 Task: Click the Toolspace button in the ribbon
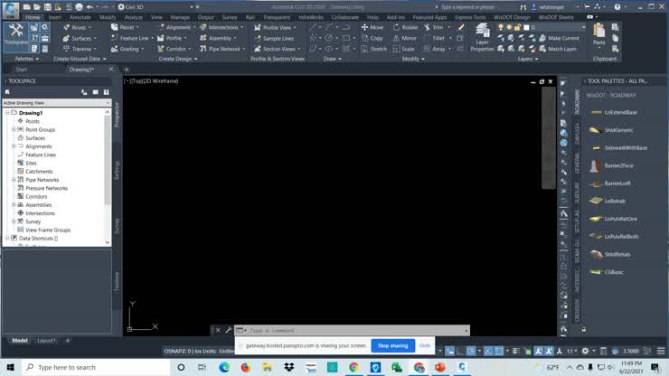click(x=15, y=36)
